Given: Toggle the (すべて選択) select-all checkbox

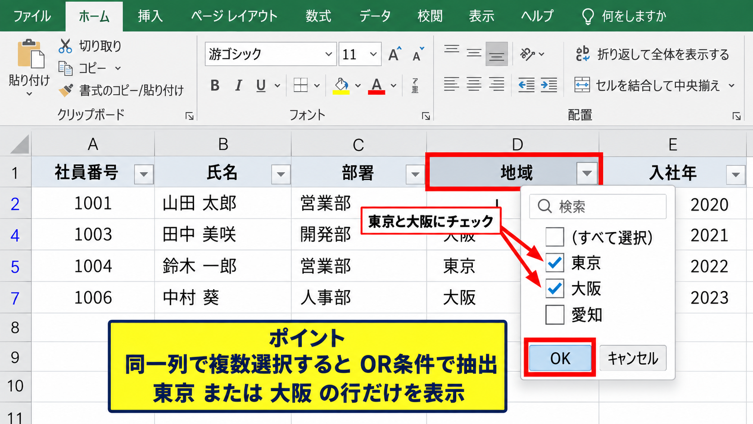Looking at the screenshot, I should coord(554,237).
